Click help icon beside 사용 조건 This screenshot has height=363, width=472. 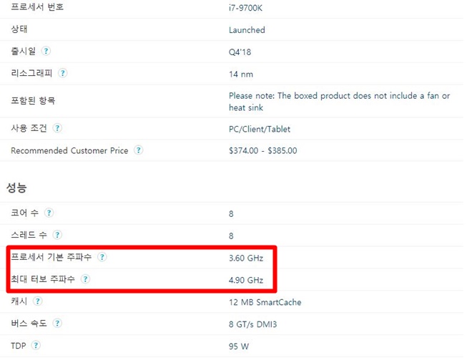point(57,128)
